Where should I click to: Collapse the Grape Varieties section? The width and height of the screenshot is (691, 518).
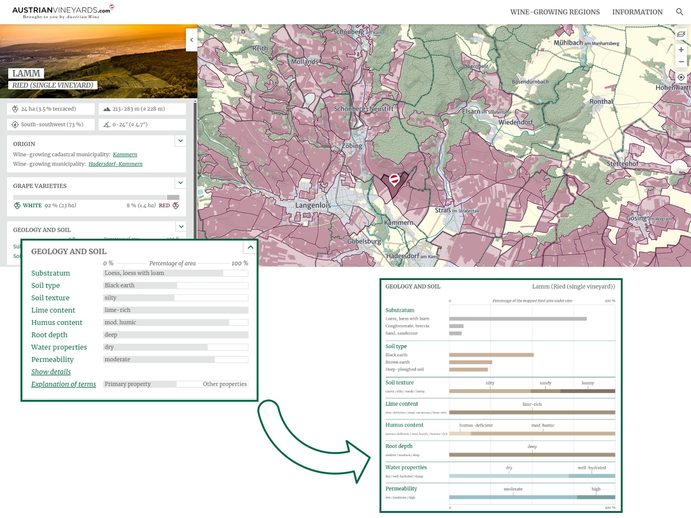180,183
